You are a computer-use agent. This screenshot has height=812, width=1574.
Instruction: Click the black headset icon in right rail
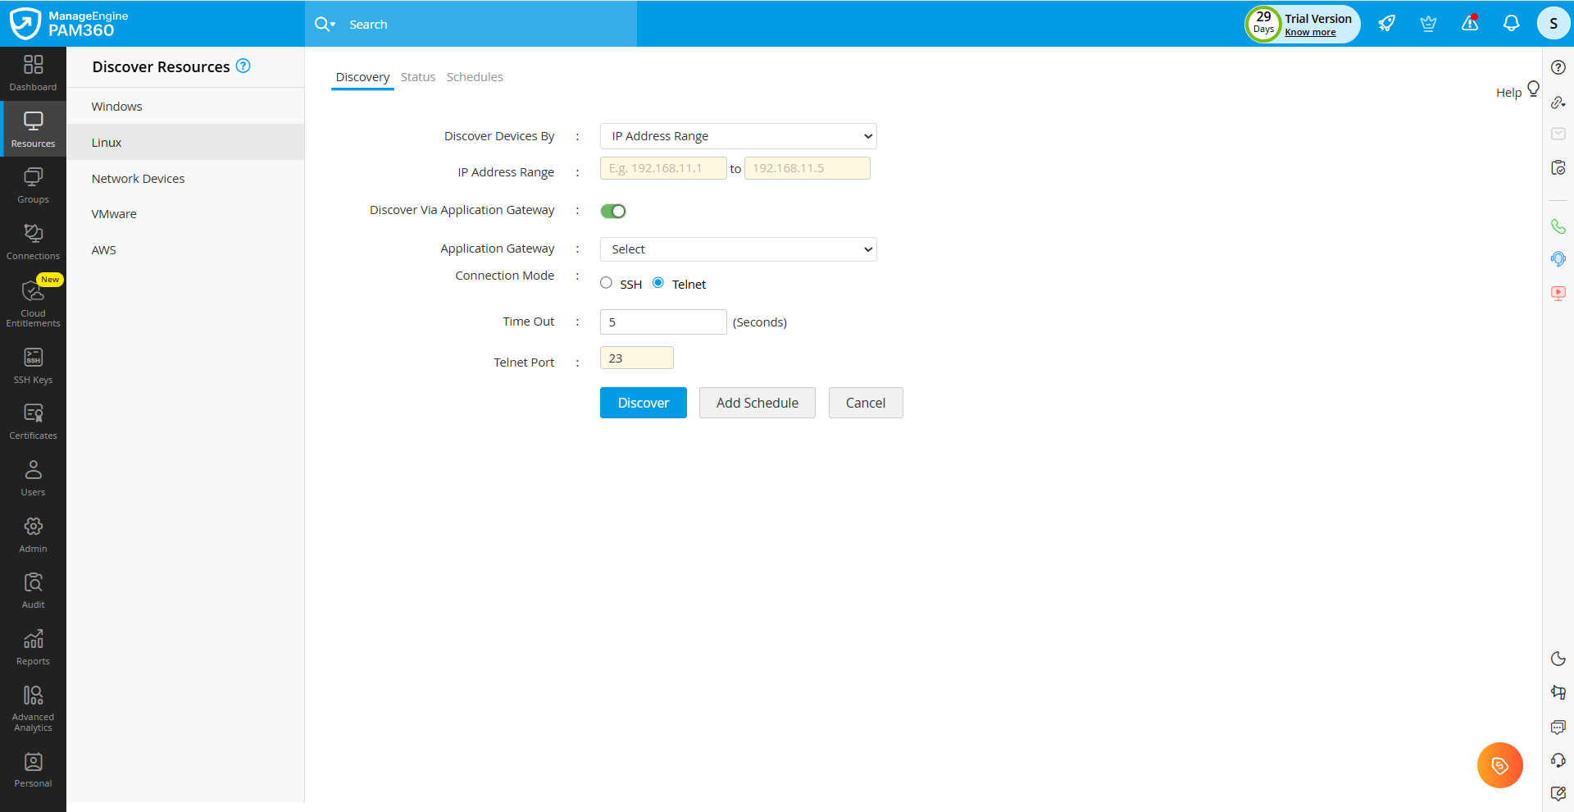tap(1558, 760)
